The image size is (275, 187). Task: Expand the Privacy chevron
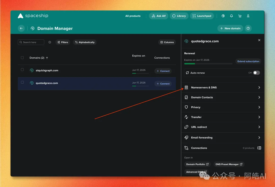(259, 107)
